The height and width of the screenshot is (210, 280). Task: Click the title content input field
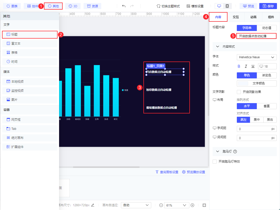pos(257,36)
